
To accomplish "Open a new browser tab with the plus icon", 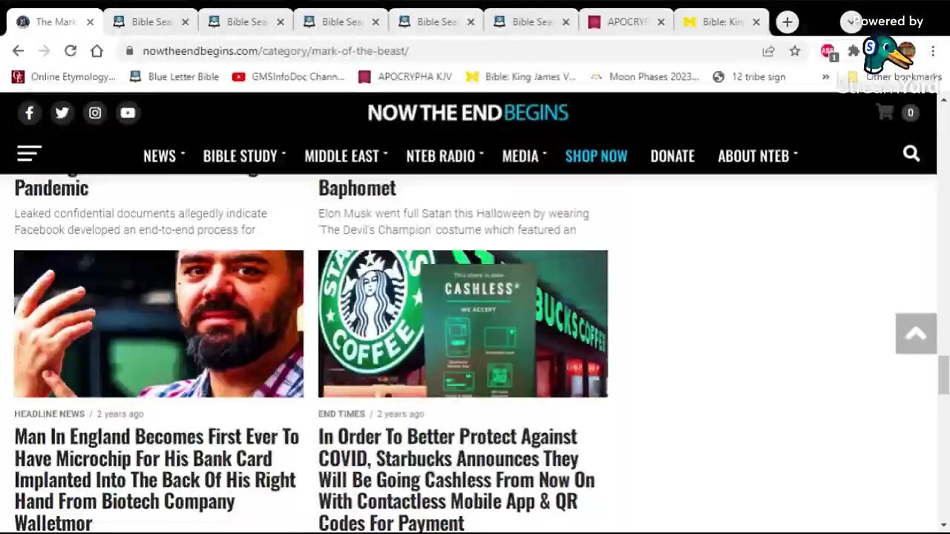I will (x=787, y=22).
